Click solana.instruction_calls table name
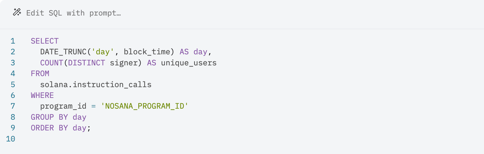The width and height of the screenshot is (484, 154). [96, 85]
